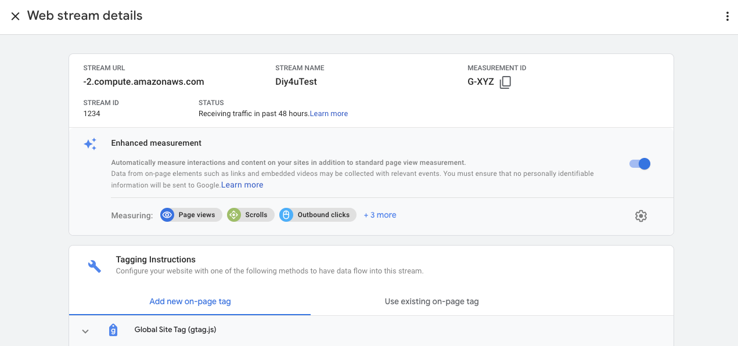Image resolution: width=738 pixels, height=346 pixels.
Task: Click the Global Site Tag gtag icon
Action: tap(113, 330)
